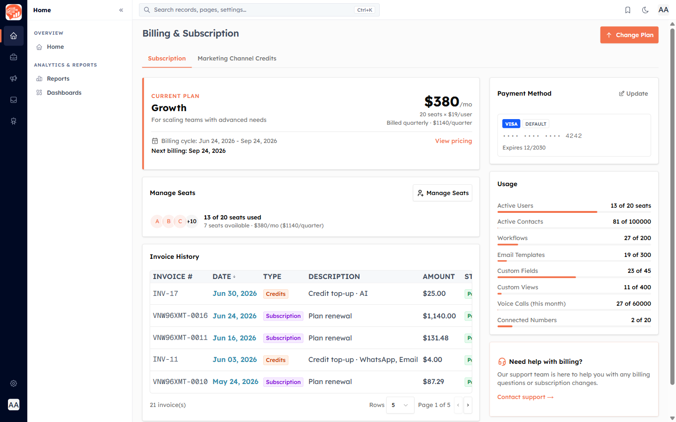Screen dimensions: 676x422
Task: Click the Reports chart icon in the sidebar
Action: [x=39, y=79]
